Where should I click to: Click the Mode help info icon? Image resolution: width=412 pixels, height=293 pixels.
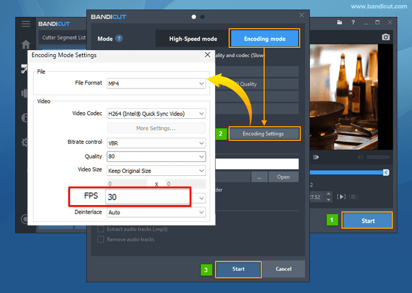119,39
